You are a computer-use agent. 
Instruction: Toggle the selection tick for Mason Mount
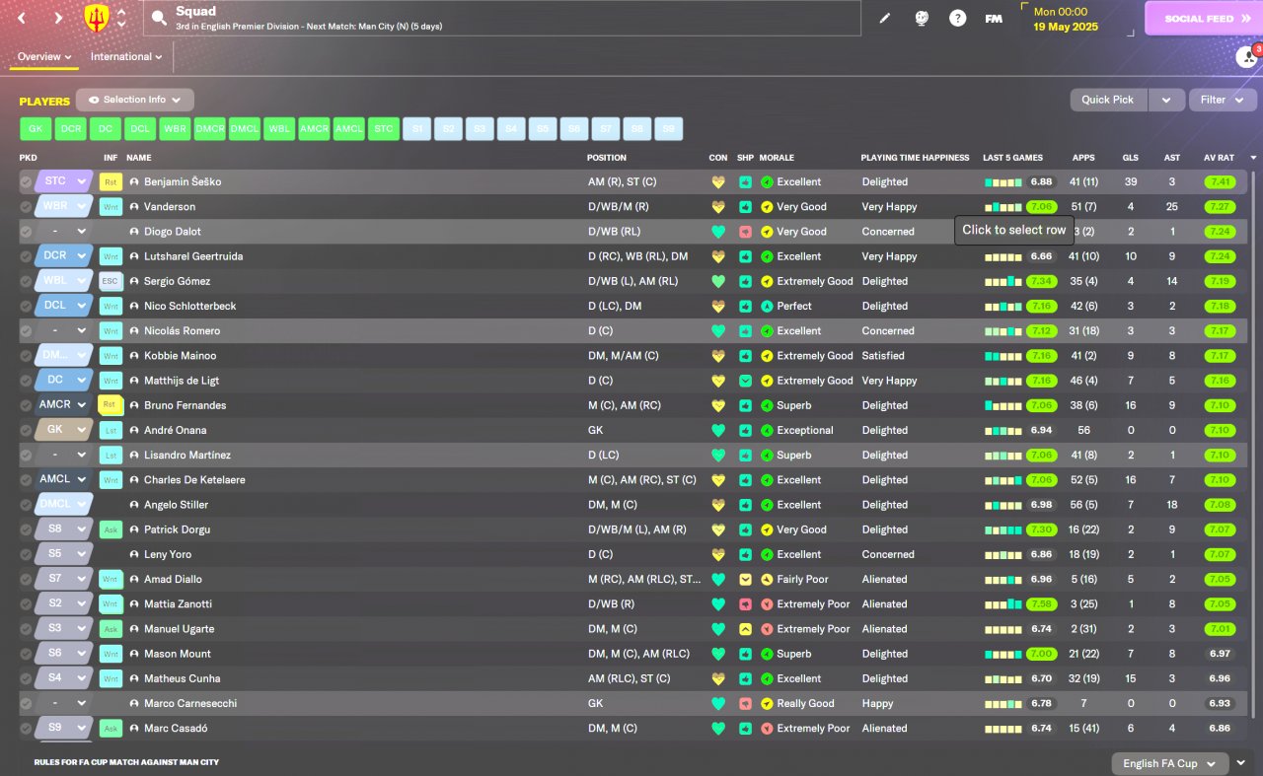point(26,654)
